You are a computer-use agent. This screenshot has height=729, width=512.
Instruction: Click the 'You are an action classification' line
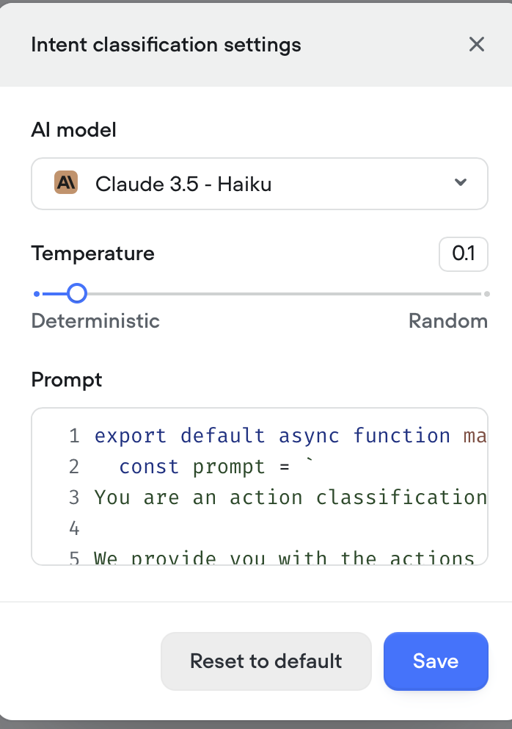(x=290, y=498)
